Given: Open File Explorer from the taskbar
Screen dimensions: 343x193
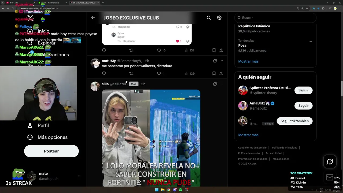Looking at the screenshot, I should pyautogui.click(x=163, y=190).
